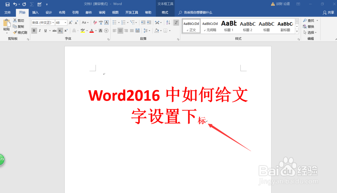Click the Save icon in quick access toolbar

[7, 4]
